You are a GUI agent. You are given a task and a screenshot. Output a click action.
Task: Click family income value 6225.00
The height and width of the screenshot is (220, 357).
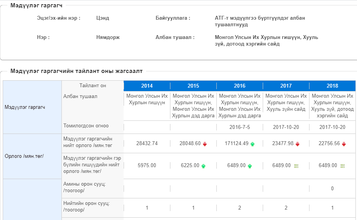(x=190, y=166)
